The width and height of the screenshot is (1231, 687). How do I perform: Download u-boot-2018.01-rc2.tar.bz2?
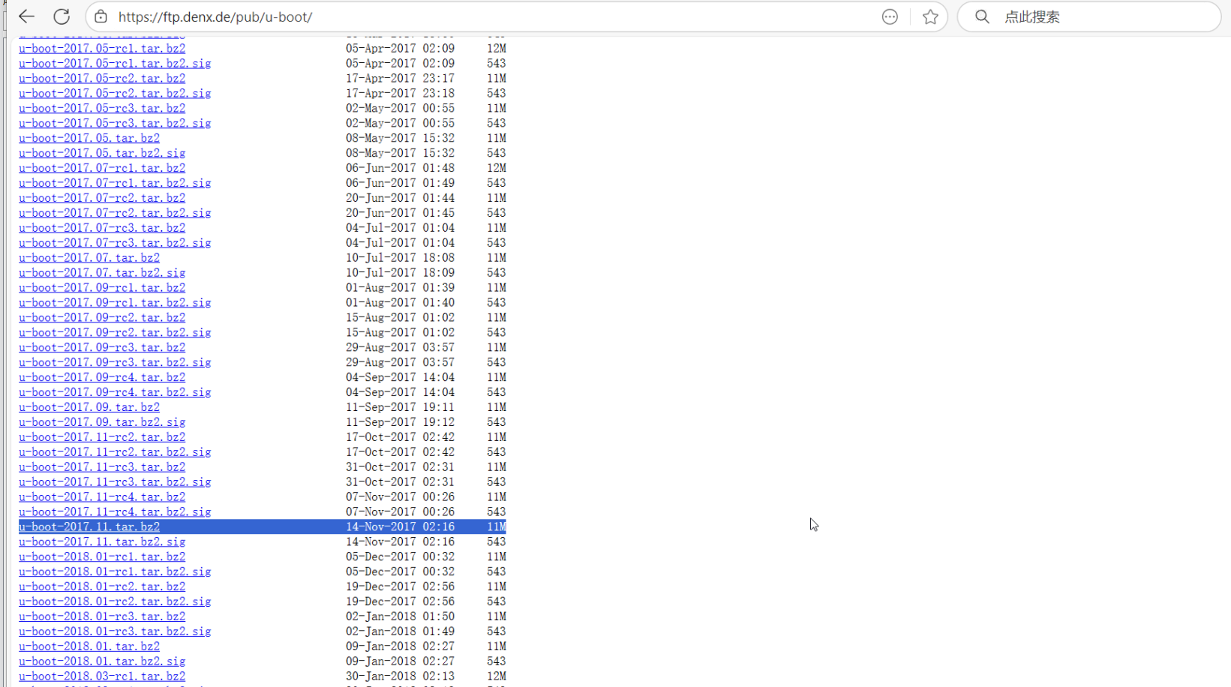coord(102,587)
